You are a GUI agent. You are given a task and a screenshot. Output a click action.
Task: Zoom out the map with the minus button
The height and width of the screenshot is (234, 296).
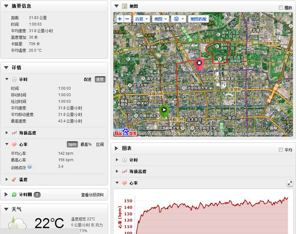click(x=127, y=19)
